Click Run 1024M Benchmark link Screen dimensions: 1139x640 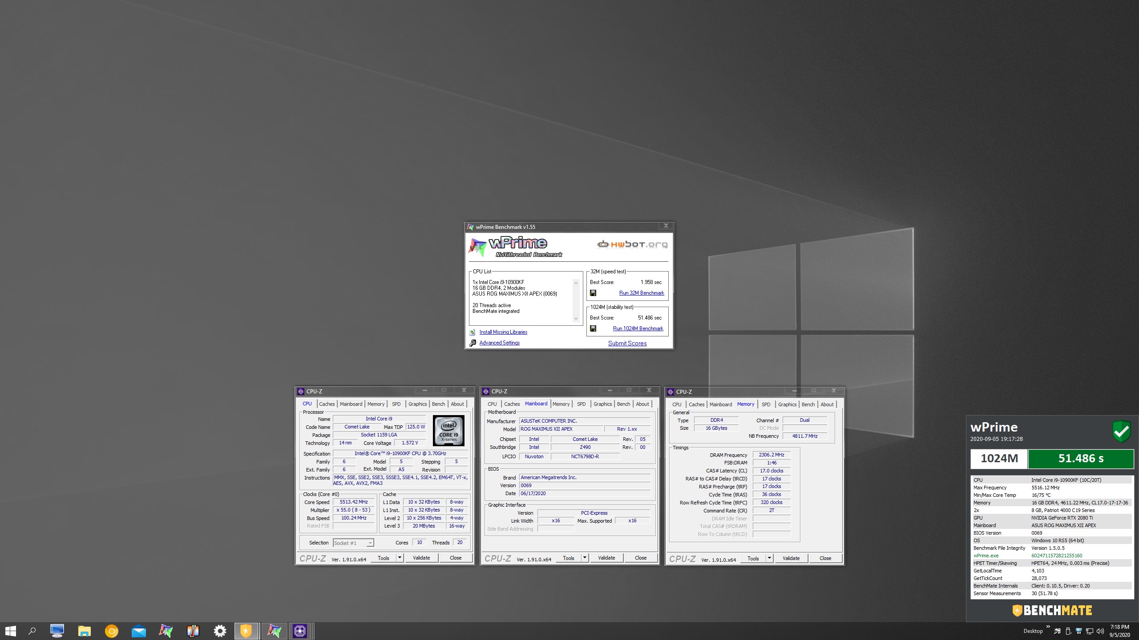[x=638, y=328]
